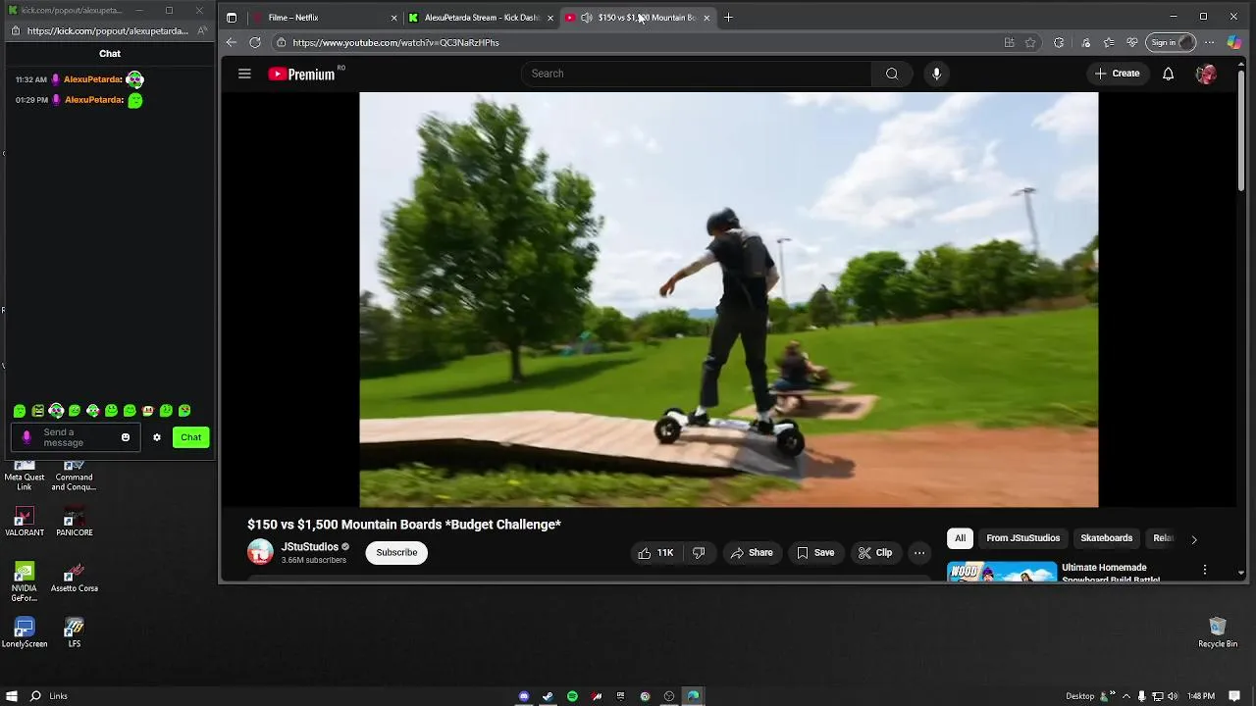This screenshot has height=706, width=1256.
Task: Open emoji picker in Kick chat box
Action: click(126, 437)
